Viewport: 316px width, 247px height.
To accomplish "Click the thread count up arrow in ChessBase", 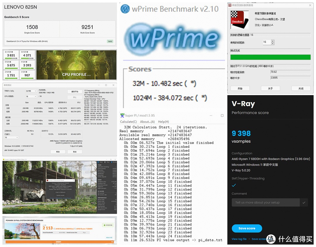I will [273, 41].
